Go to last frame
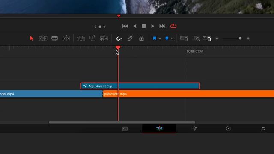 [162, 26]
